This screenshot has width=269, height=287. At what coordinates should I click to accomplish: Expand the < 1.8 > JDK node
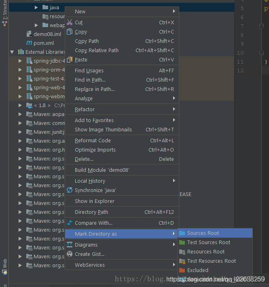coord(20,105)
